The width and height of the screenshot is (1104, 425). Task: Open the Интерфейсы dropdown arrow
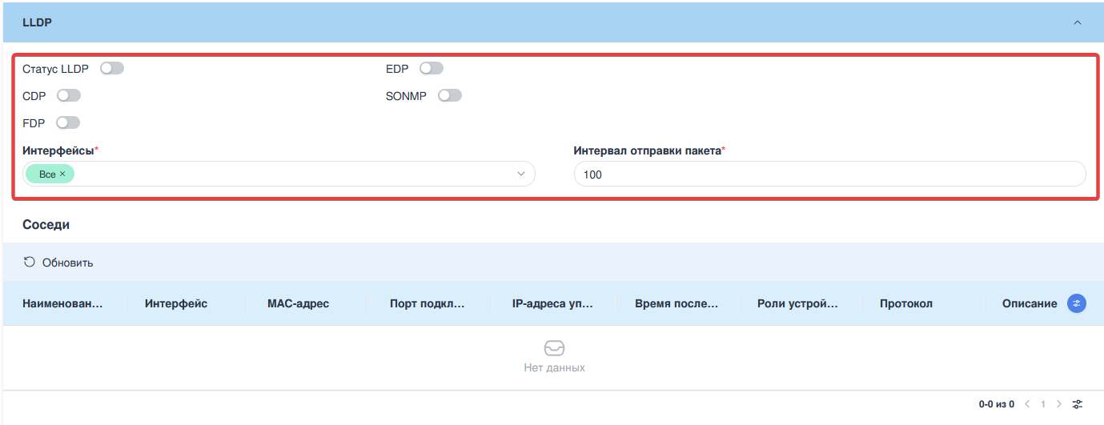520,174
